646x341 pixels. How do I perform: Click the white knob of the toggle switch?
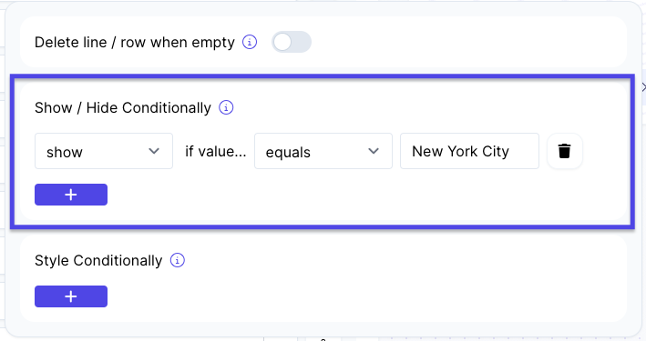tap(282, 42)
